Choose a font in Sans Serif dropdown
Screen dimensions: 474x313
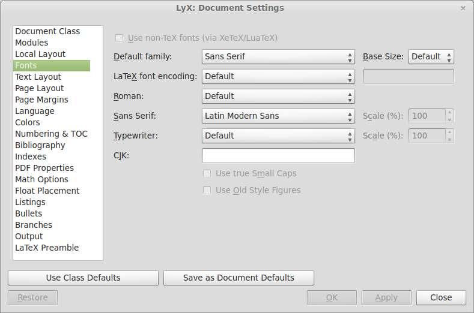coord(278,116)
